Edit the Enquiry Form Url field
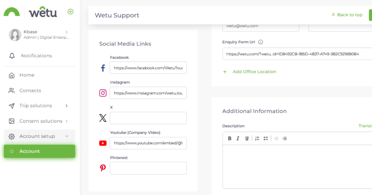Screen dimensions: 372x195 pos(297,54)
